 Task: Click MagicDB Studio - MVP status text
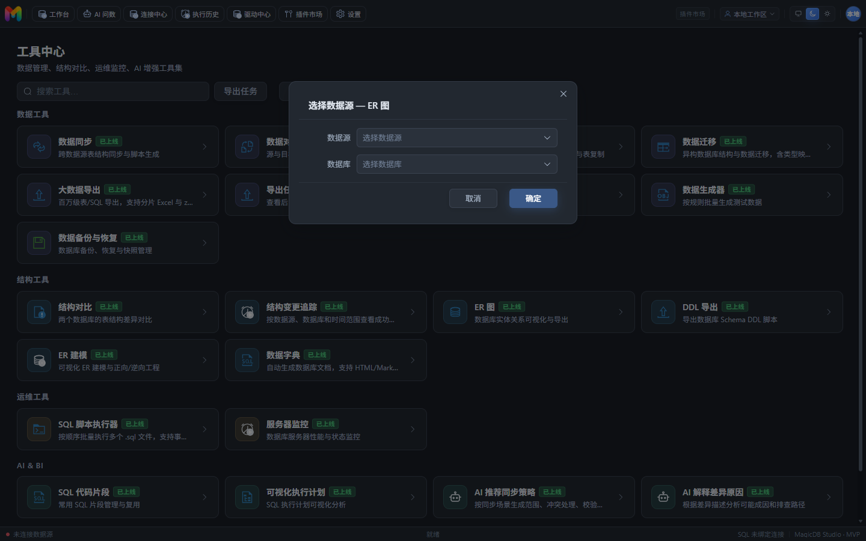pos(827,534)
